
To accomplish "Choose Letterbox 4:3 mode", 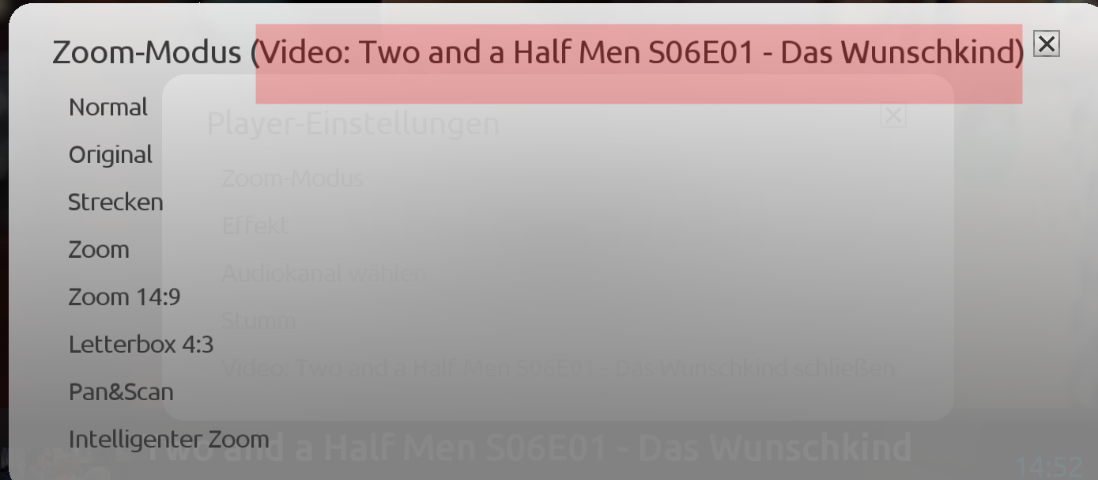I will click(141, 345).
